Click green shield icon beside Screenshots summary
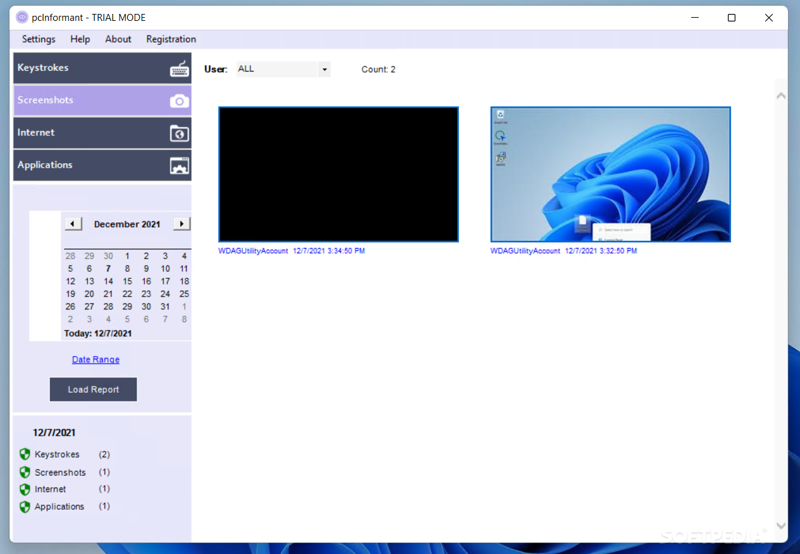The image size is (800, 554). (25, 472)
